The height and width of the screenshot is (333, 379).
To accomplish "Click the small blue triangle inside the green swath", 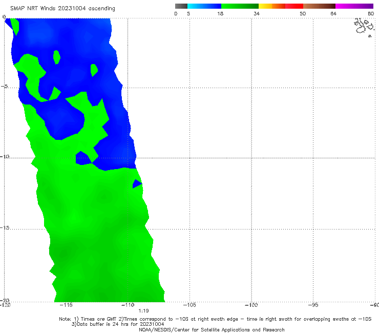I will pyautogui.click(x=137, y=183).
